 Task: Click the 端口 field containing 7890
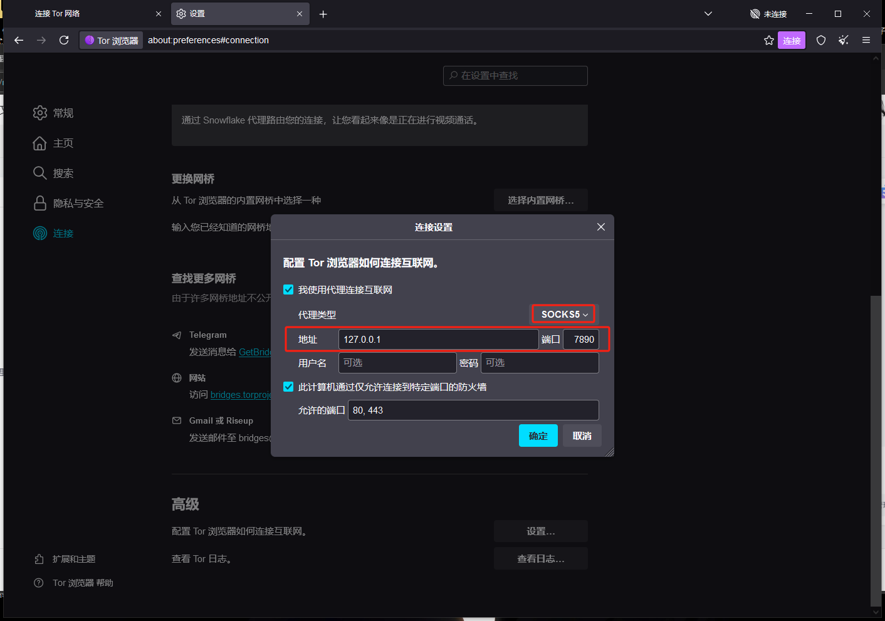click(581, 339)
